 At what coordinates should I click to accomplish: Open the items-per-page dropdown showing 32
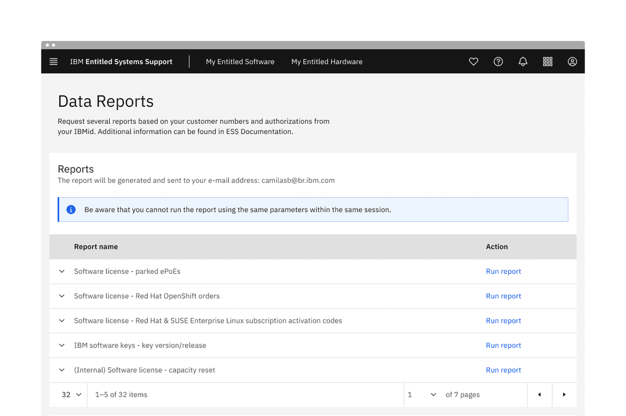pyautogui.click(x=69, y=394)
